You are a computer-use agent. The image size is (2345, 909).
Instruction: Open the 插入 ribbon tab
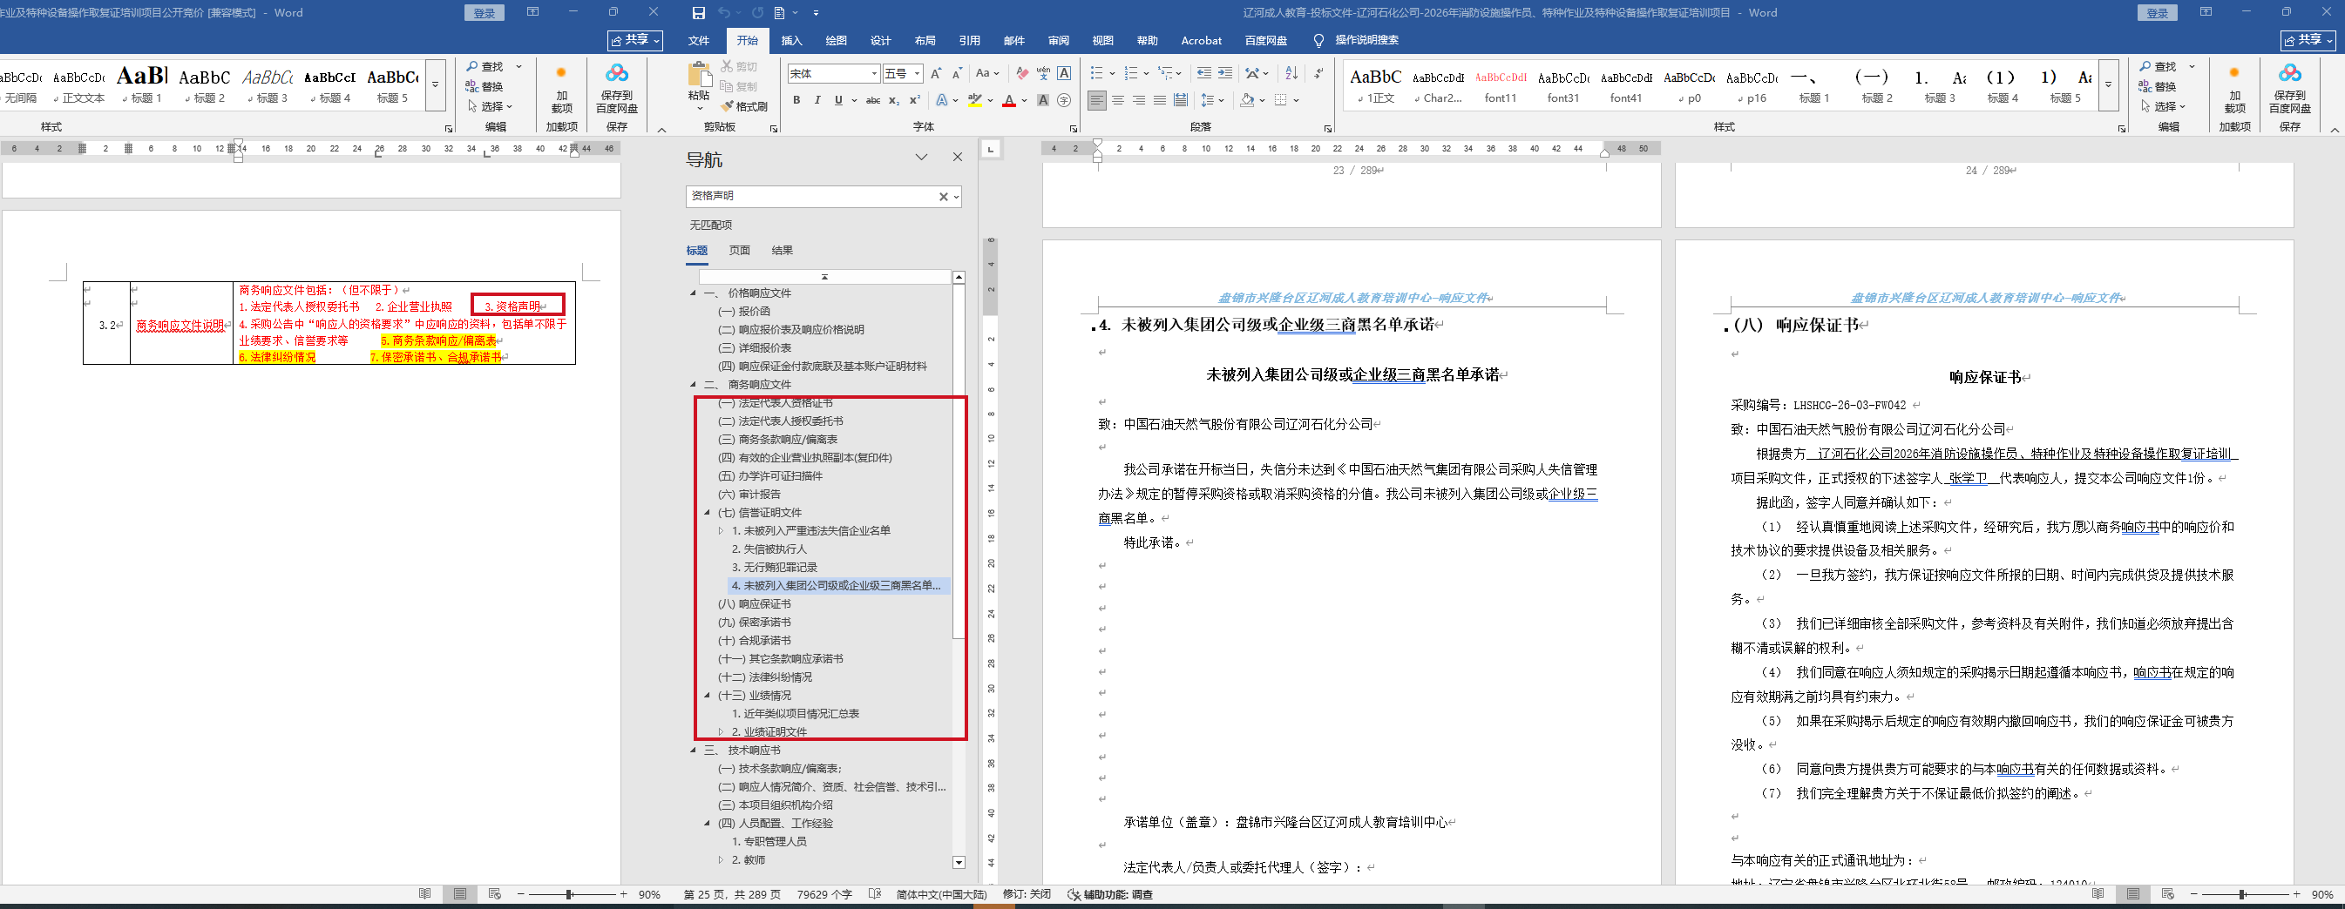click(791, 40)
